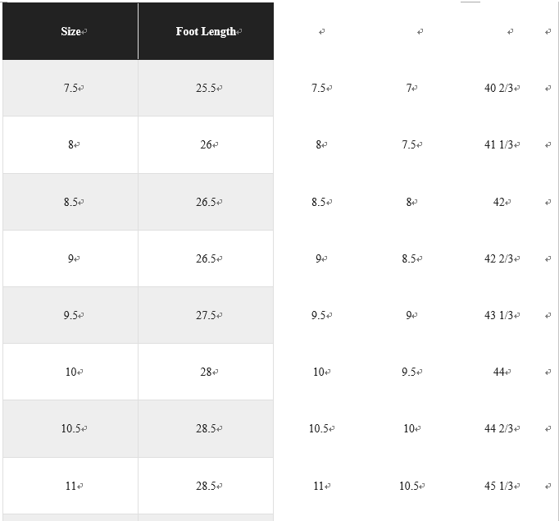The height and width of the screenshot is (521, 559).
Task: Select the 44 cell in last column
Action: click(x=498, y=372)
